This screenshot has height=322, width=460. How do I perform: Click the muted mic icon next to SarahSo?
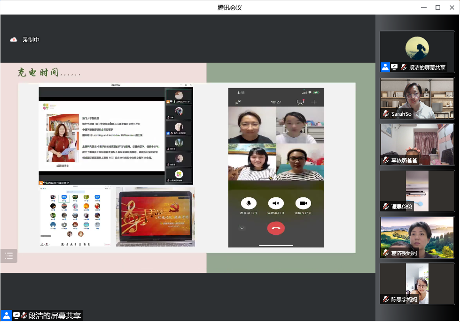(386, 113)
